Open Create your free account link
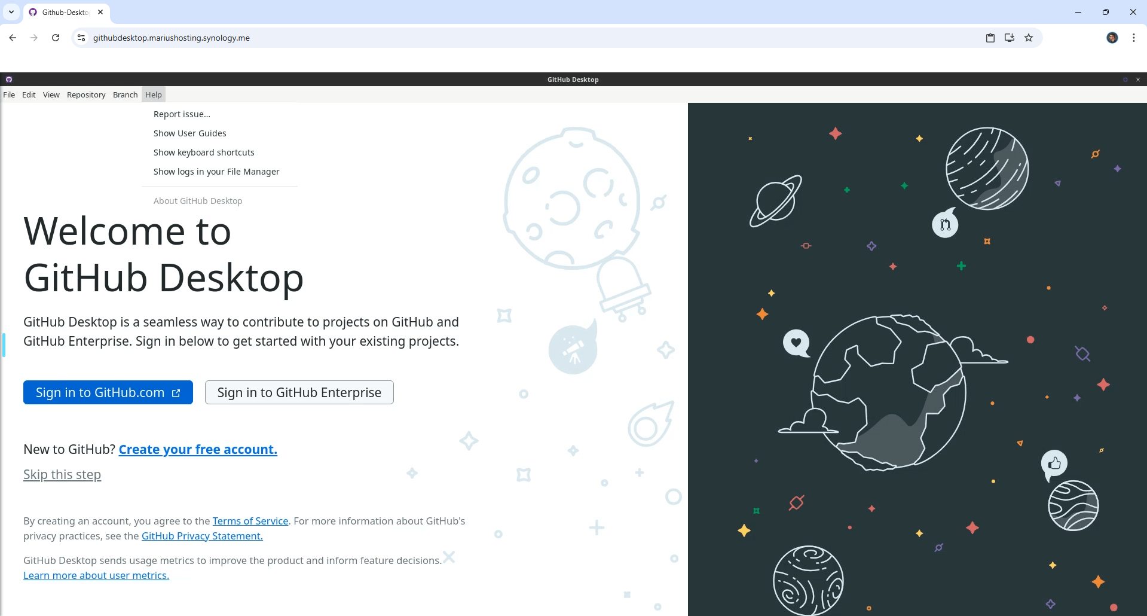Image resolution: width=1147 pixels, height=616 pixels. click(198, 449)
